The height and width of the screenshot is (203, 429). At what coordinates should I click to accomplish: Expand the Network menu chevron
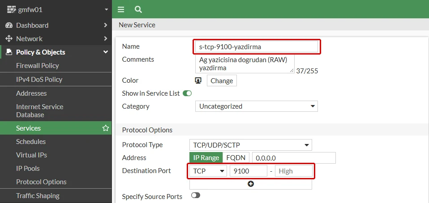pos(106,38)
